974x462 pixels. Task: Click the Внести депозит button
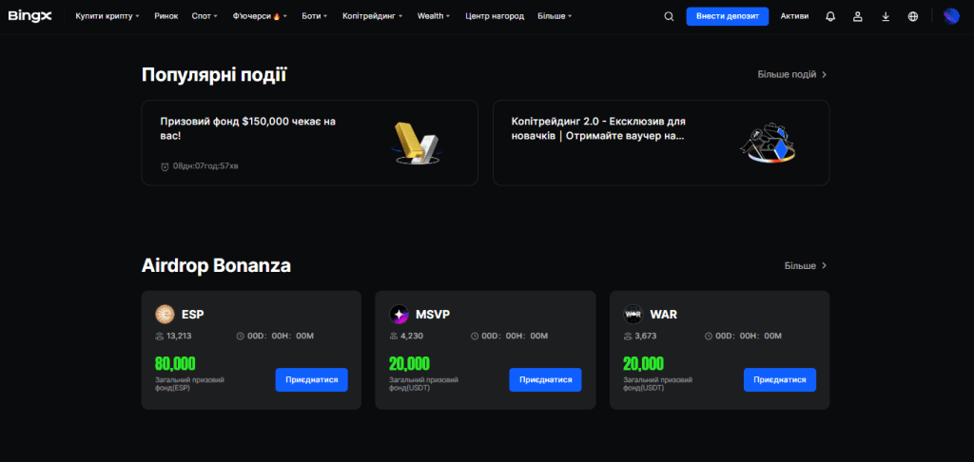pyautogui.click(x=728, y=16)
